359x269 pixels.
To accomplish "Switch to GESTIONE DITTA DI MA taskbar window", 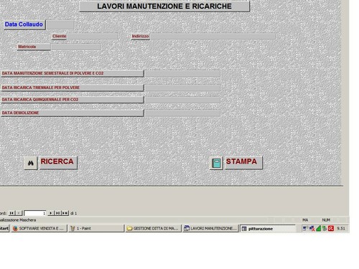I will click(154, 228).
